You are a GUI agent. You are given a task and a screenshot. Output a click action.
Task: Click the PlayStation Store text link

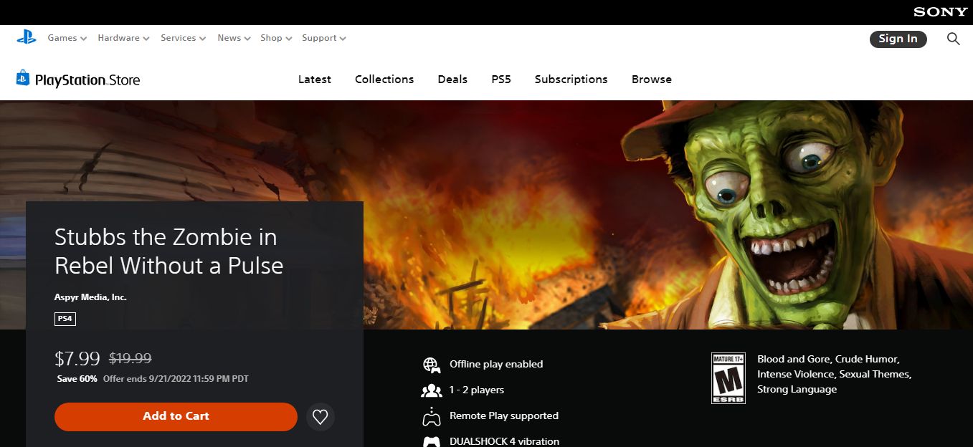click(x=87, y=80)
